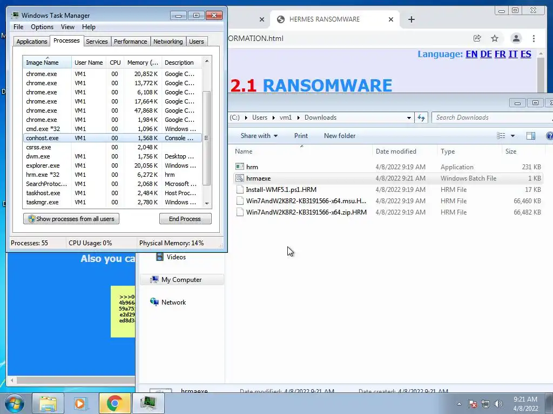Open the Chrome three-dot menu
The image size is (553, 414).
534,38
